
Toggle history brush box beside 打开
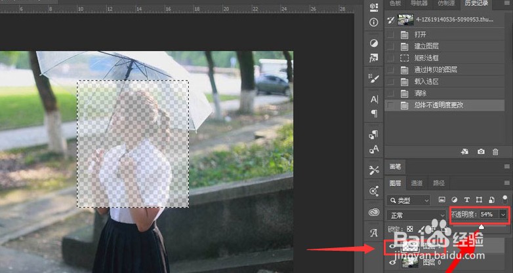[390, 35]
